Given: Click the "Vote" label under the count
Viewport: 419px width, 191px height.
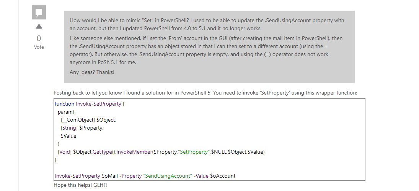Looking at the screenshot, I should pos(39,47).
